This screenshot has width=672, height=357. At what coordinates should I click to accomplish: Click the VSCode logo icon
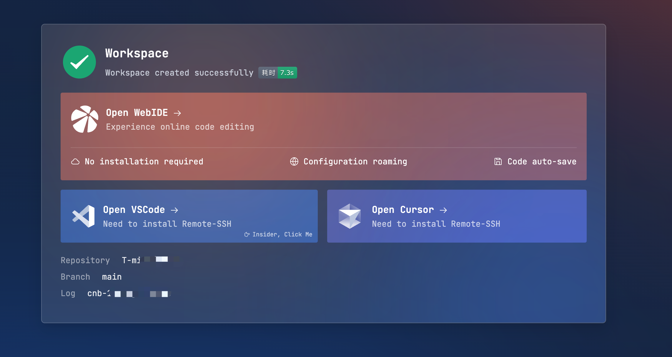[x=84, y=216]
